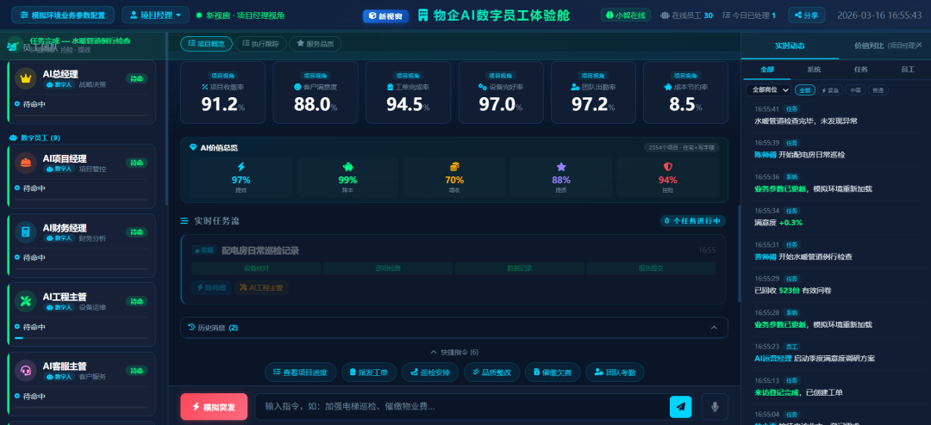Select the 任务 feed filter tab
The height and width of the screenshot is (425, 931).
[860, 70]
